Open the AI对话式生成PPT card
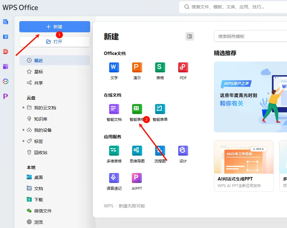287x228 pixels. point(243,166)
